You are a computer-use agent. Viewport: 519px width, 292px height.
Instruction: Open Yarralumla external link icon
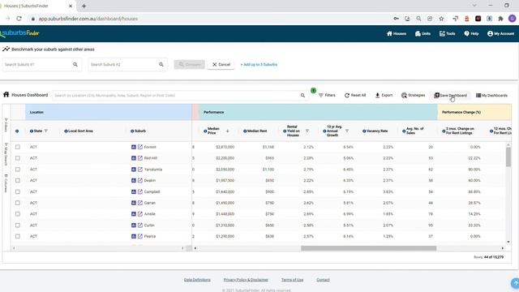click(140, 170)
